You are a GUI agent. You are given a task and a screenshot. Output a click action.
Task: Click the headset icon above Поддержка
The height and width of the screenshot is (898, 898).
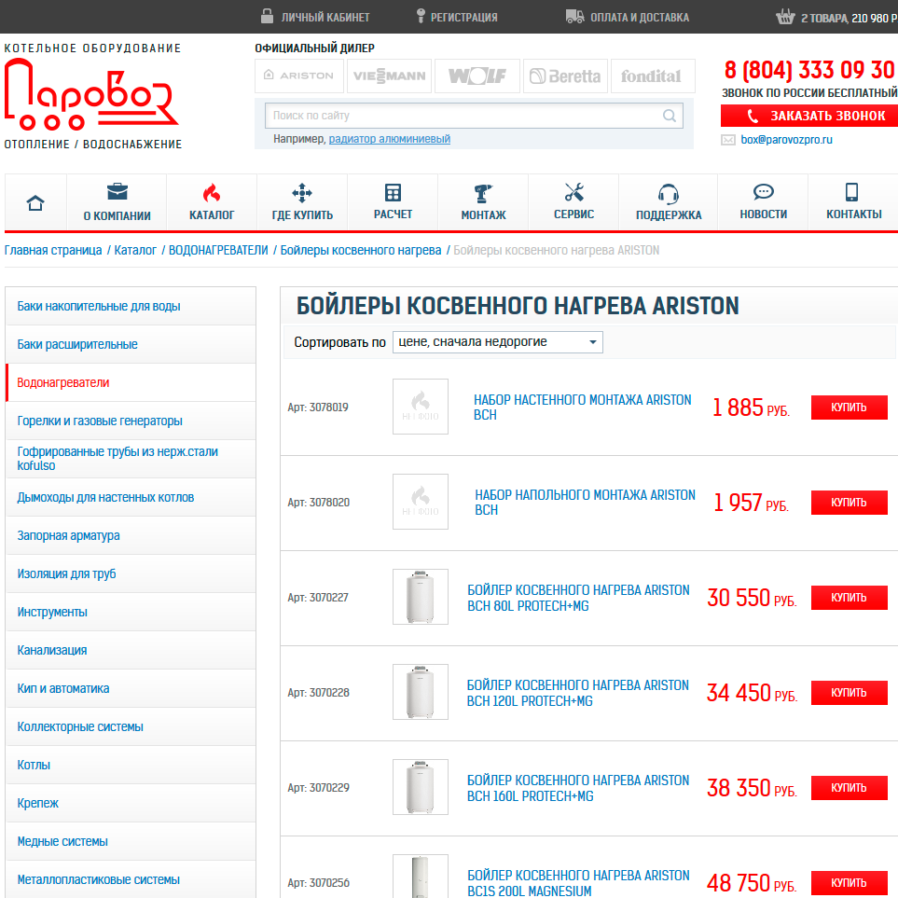point(668,194)
